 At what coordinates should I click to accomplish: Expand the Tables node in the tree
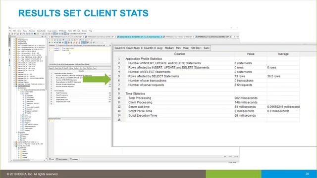tap(21, 93)
